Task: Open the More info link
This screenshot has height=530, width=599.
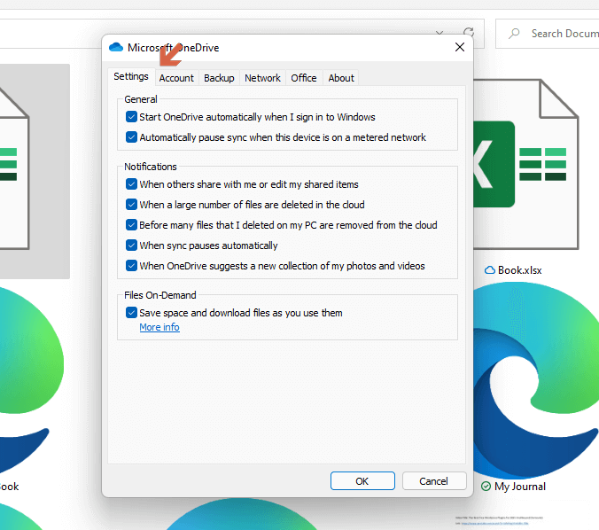Action: click(159, 327)
